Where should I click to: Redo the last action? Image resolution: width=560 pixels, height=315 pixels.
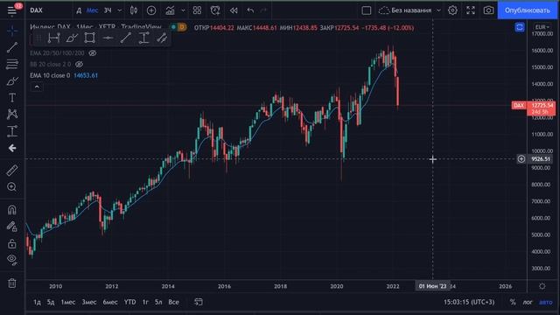pos(263,10)
